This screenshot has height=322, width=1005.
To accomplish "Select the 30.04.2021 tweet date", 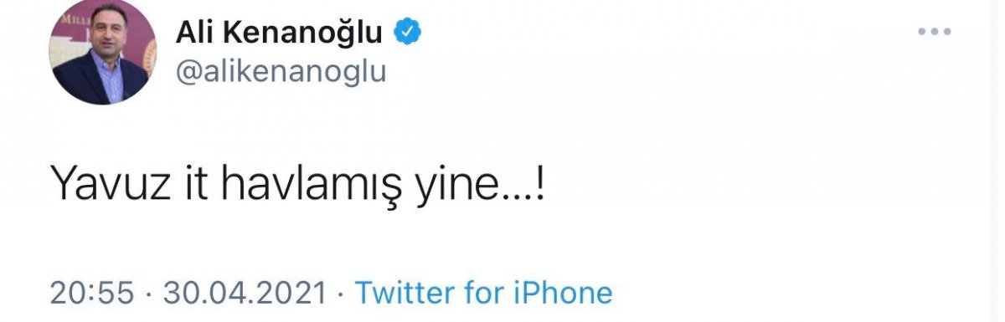I will pyautogui.click(x=245, y=292).
